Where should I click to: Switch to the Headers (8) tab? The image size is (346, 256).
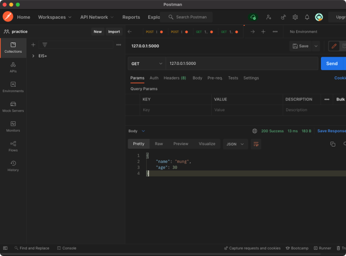(175, 78)
